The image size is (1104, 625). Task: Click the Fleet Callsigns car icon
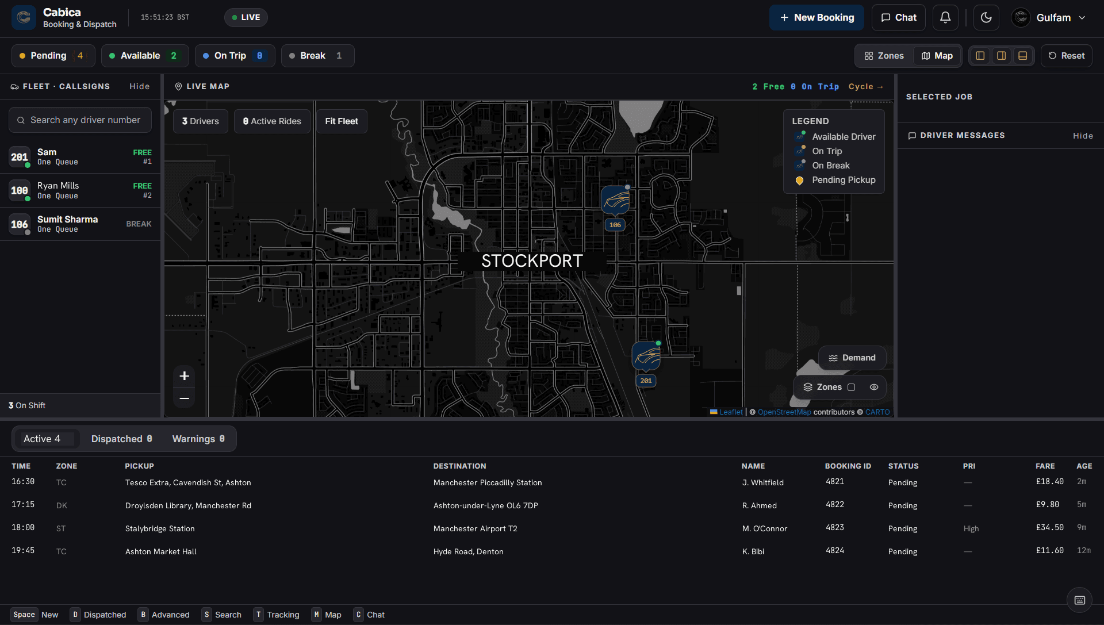click(15, 86)
